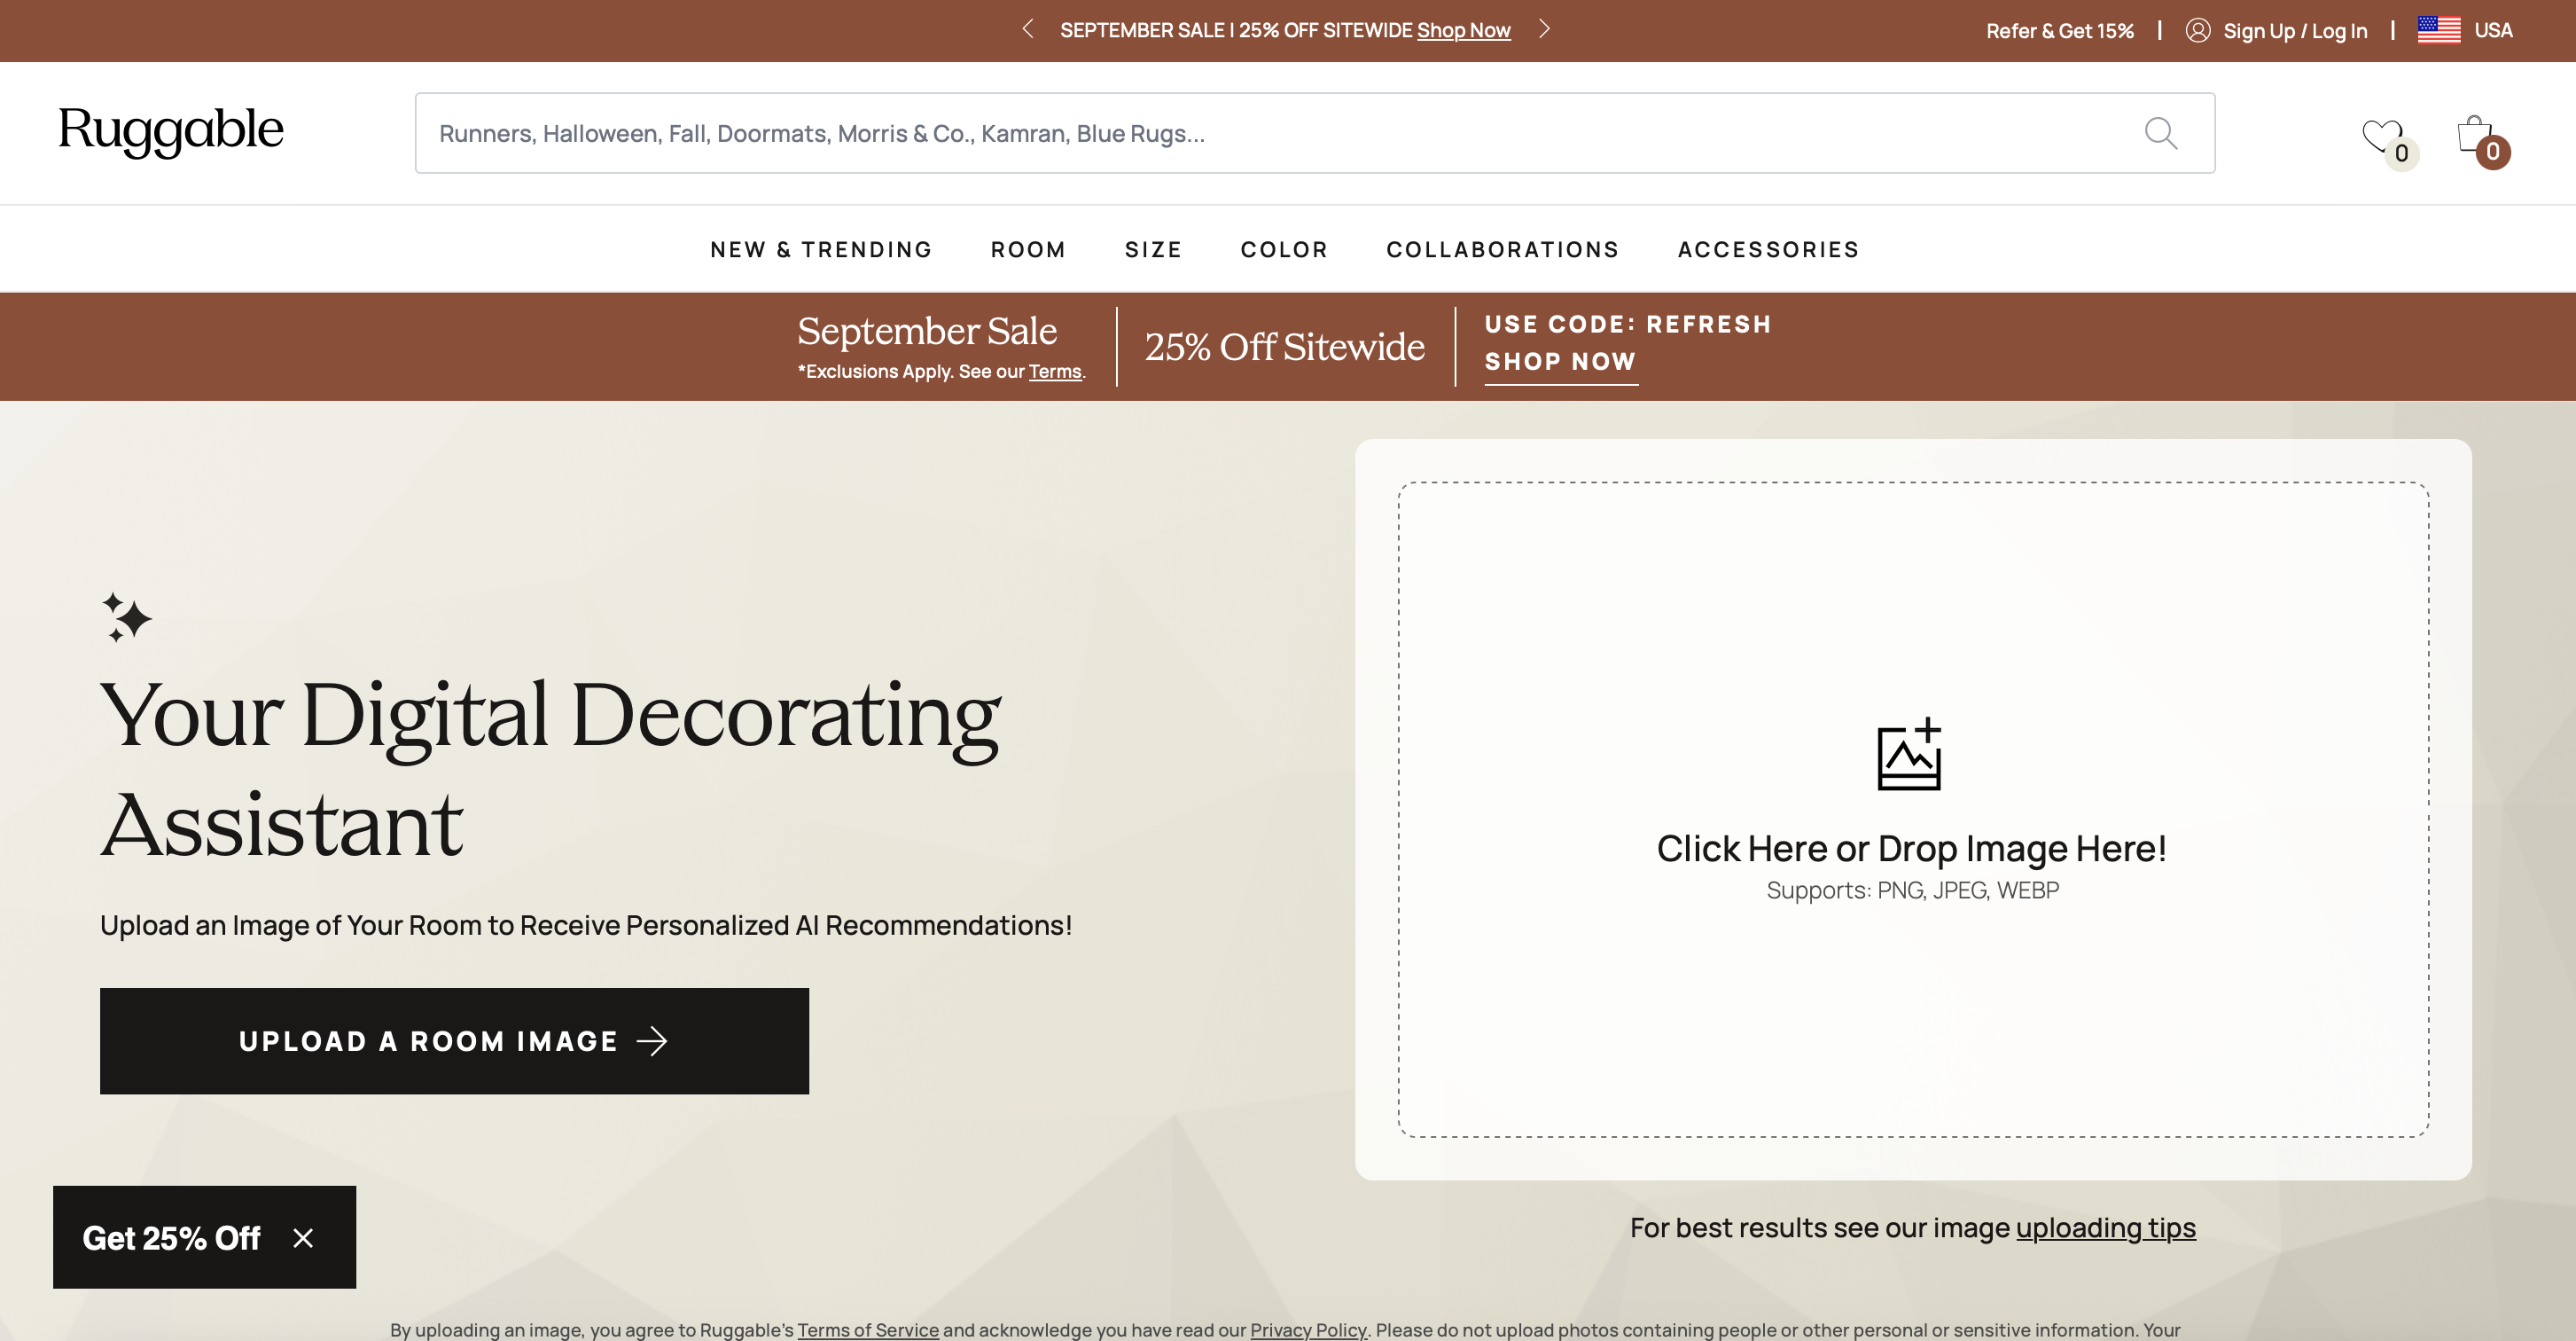Open the uploading tips link

pos(2105,1227)
